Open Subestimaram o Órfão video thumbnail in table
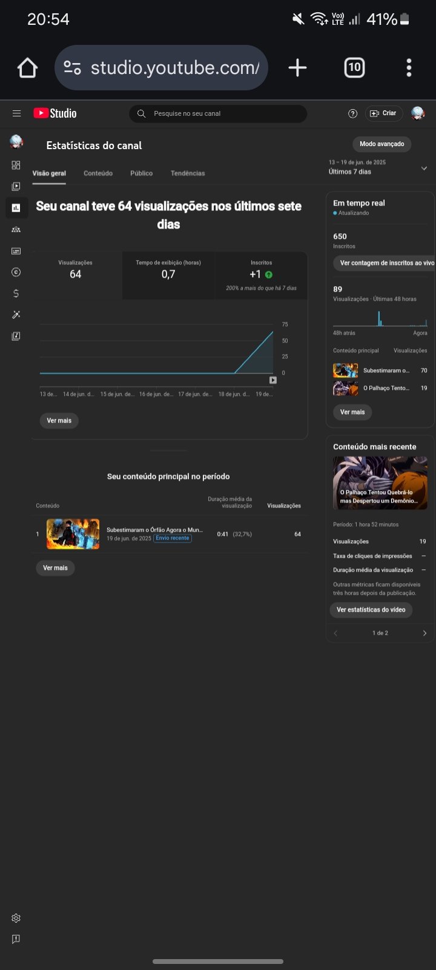436x970 pixels. tap(73, 534)
